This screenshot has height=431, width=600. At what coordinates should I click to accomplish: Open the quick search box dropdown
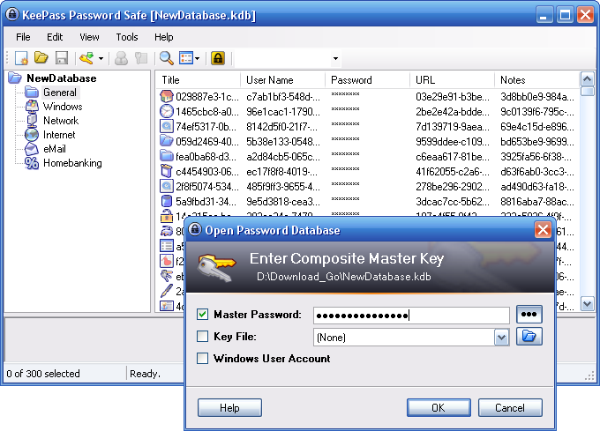tap(335, 59)
